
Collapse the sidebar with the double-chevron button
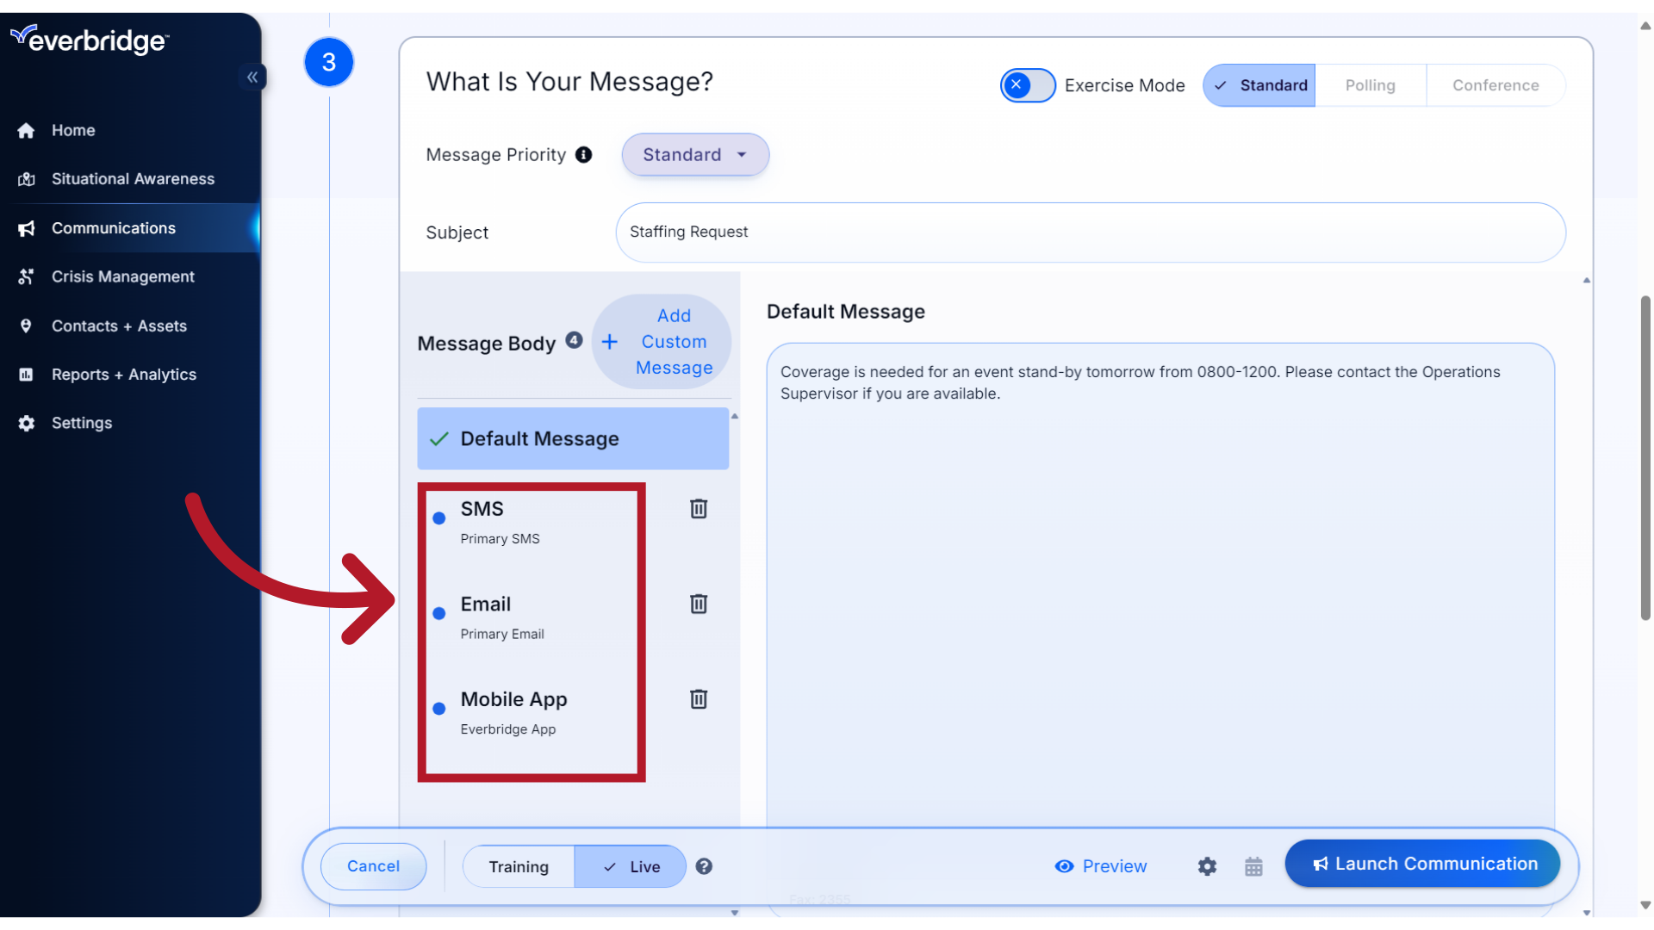[252, 77]
